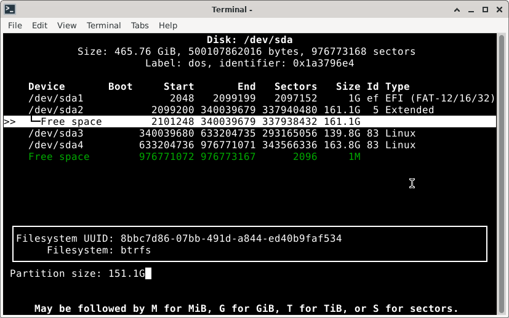Open the Terminal window menu icon
509x318 pixels.
tap(9, 9)
